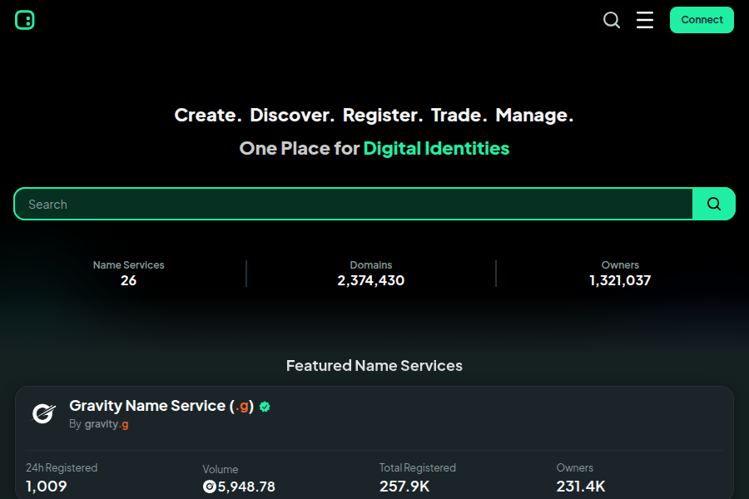Click the Volume figure 5,948.78
Image resolution: width=749 pixels, height=499 pixels.
tap(247, 487)
